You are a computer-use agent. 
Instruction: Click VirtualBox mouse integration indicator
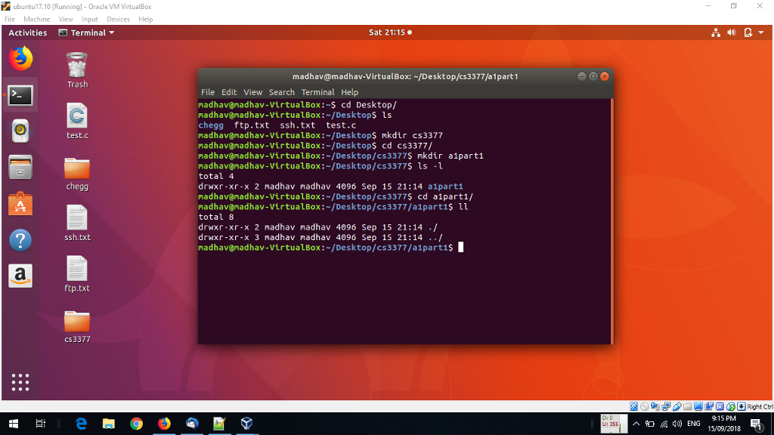(731, 406)
